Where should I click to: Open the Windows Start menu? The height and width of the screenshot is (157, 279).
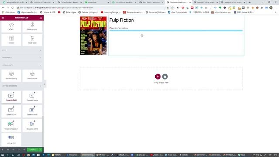[x=3, y=155]
